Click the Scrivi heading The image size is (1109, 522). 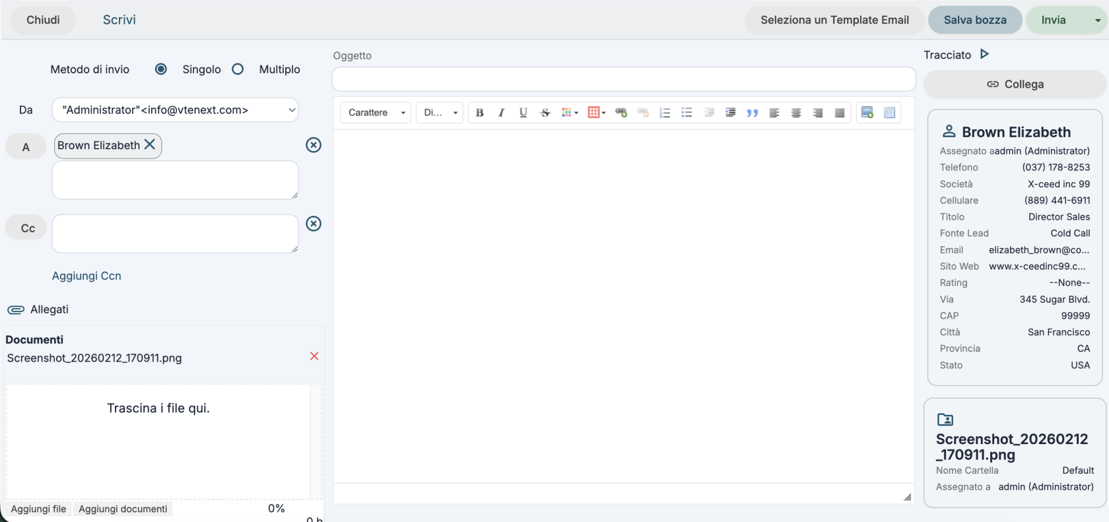coord(119,20)
